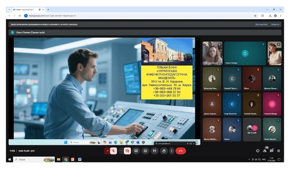Open the emoji reactions icon
The image size is (290, 179).
[x=145, y=151]
